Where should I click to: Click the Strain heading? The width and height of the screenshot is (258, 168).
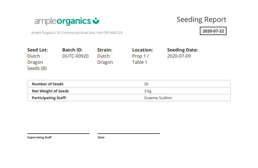tap(104, 50)
